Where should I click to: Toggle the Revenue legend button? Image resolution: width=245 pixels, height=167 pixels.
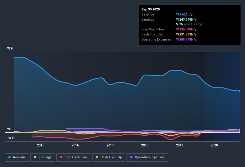pos(17,157)
